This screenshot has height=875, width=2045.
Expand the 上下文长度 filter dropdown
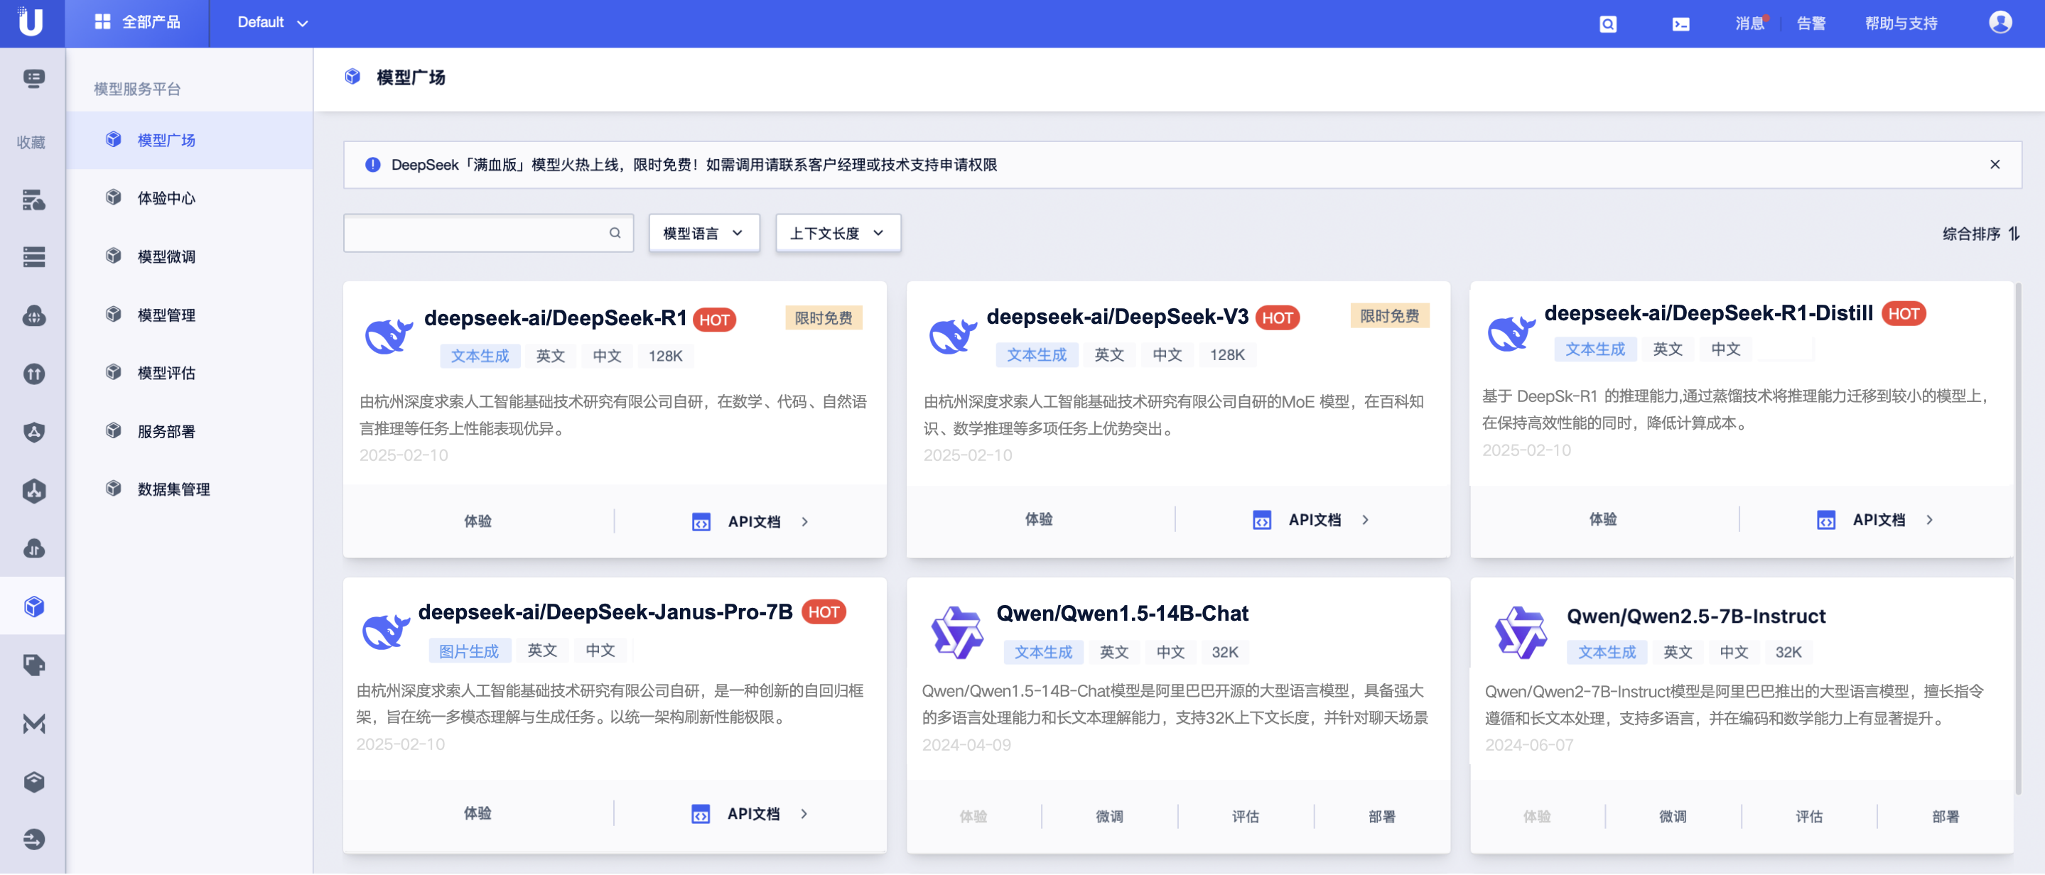click(x=838, y=233)
